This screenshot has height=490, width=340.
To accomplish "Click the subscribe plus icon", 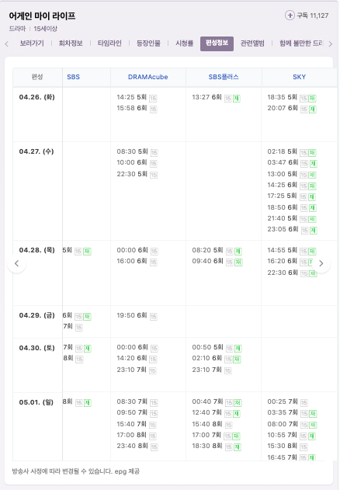I will coord(290,15).
